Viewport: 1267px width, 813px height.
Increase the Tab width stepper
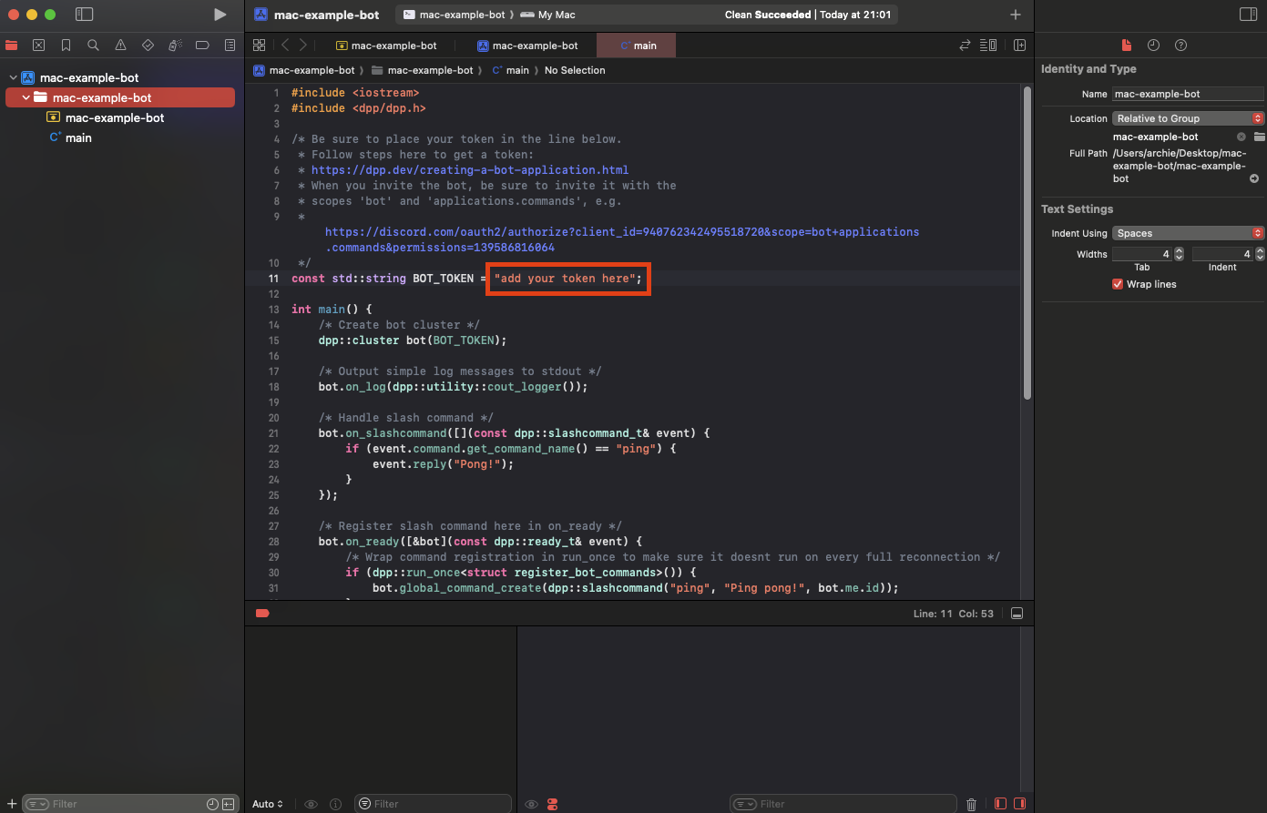(x=1179, y=250)
